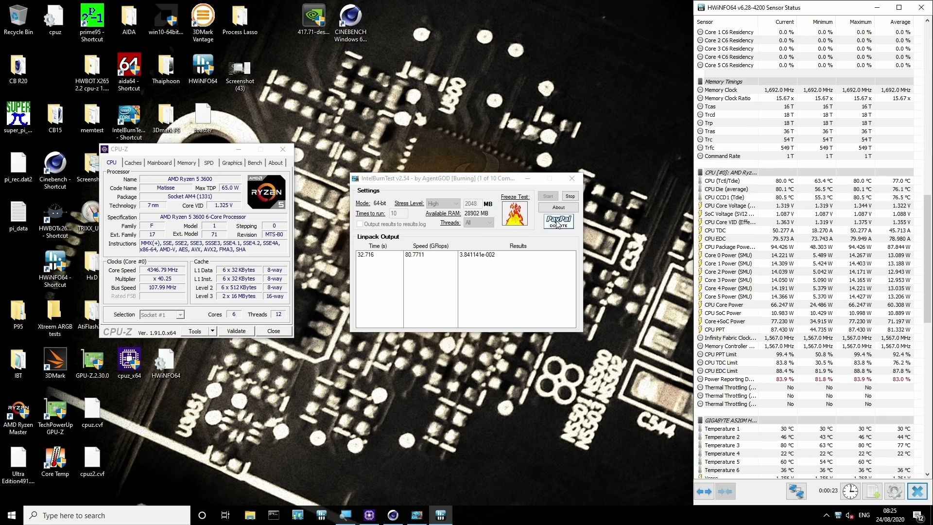Open the Recycle Bin desktop icon
This screenshot has height=525, width=933.
18,20
